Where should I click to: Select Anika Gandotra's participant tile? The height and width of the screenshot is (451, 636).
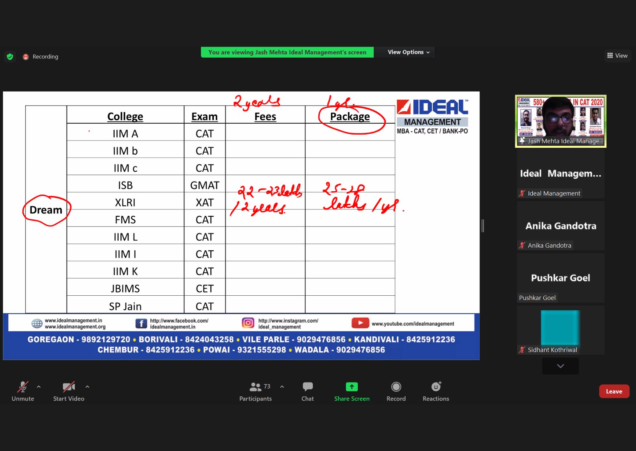click(560, 226)
